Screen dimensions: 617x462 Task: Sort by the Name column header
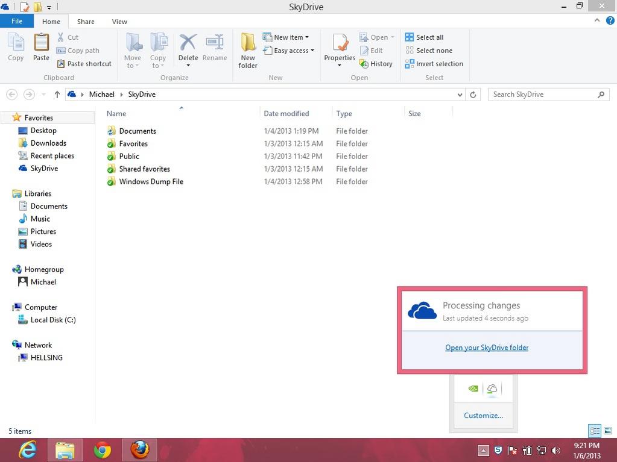pos(116,113)
